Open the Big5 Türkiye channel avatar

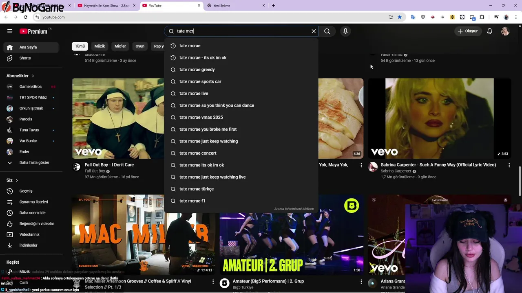(x=225, y=283)
